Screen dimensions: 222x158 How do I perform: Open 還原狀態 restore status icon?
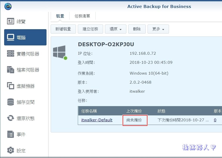click(11, 118)
